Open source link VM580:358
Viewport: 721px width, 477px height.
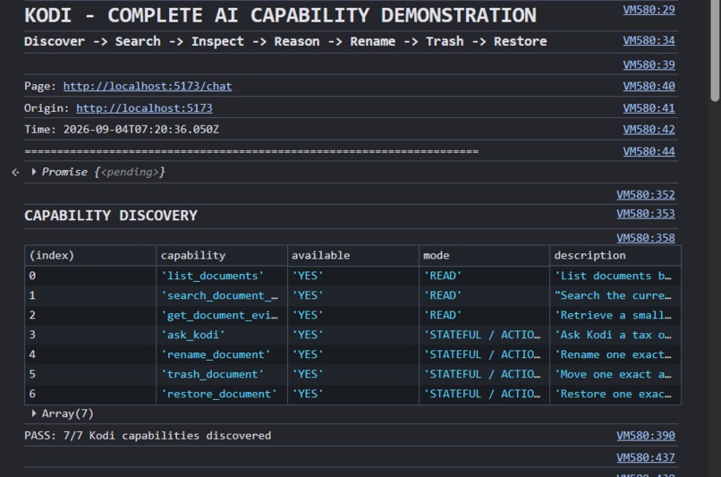646,238
